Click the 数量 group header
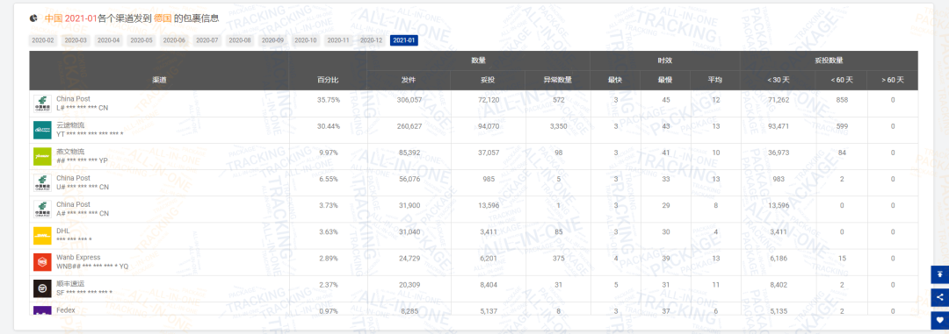Image resolution: width=949 pixels, height=334 pixels. pyautogui.click(x=479, y=60)
